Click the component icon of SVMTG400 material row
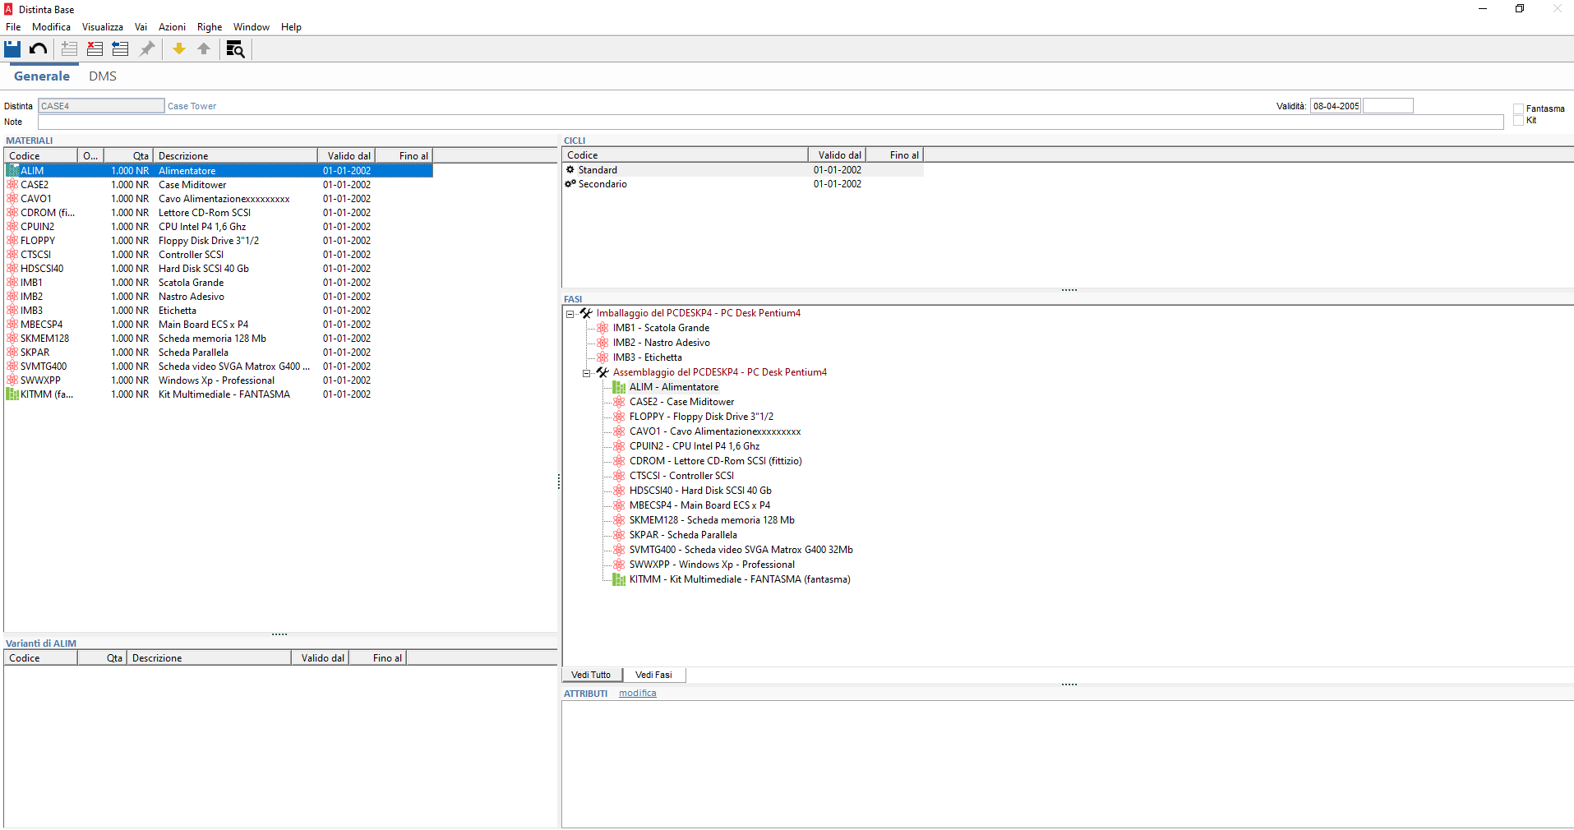The width and height of the screenshot is (1574, 830). point(12,367)
